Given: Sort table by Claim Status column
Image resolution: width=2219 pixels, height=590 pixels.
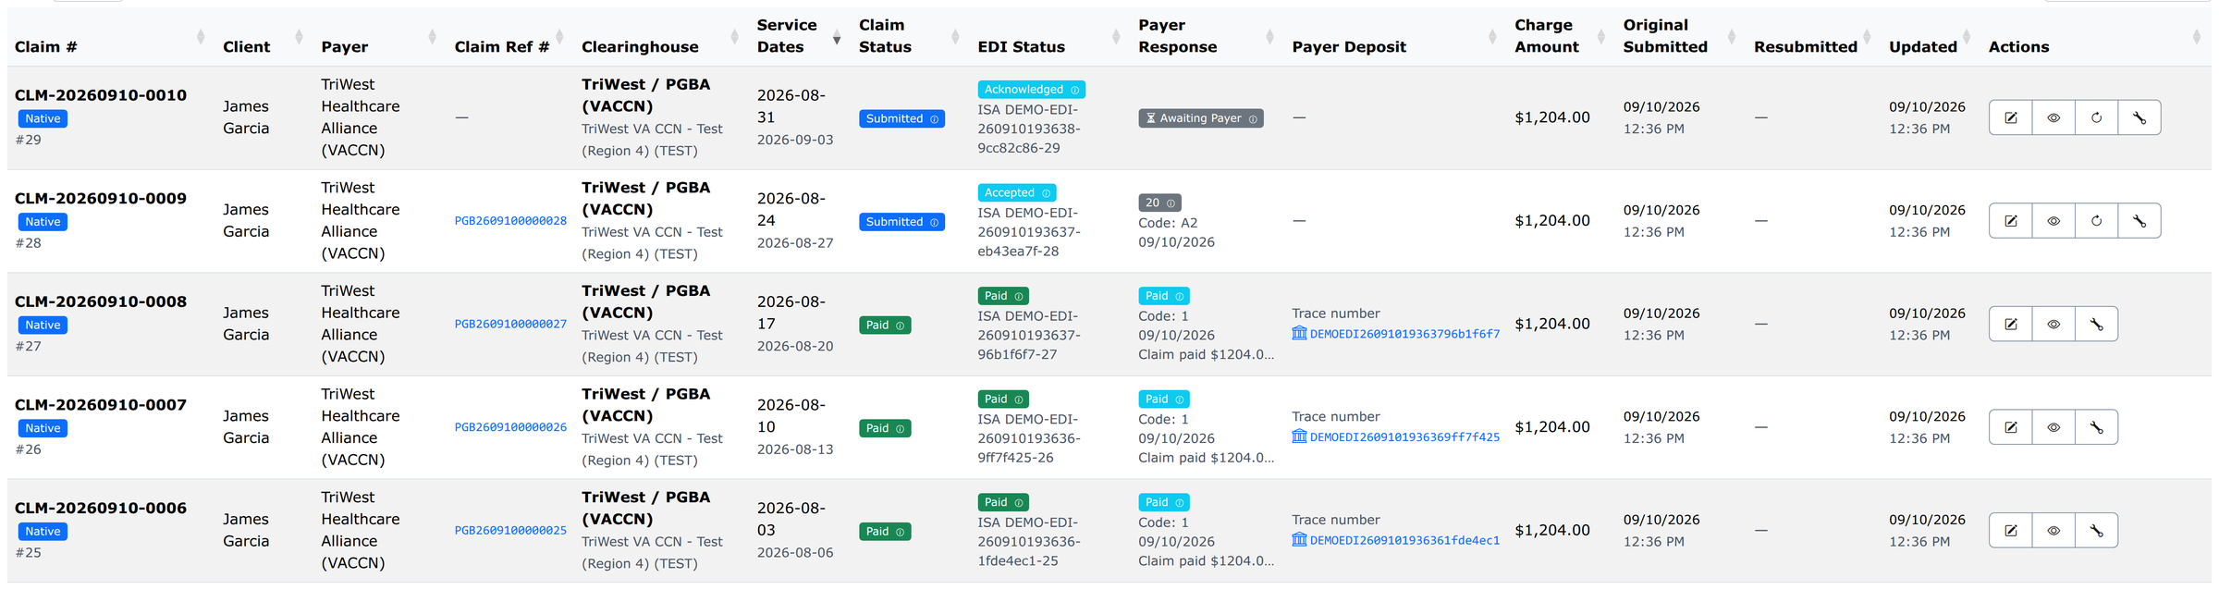Looking at the screenshot, I should [x=956, y=37].
